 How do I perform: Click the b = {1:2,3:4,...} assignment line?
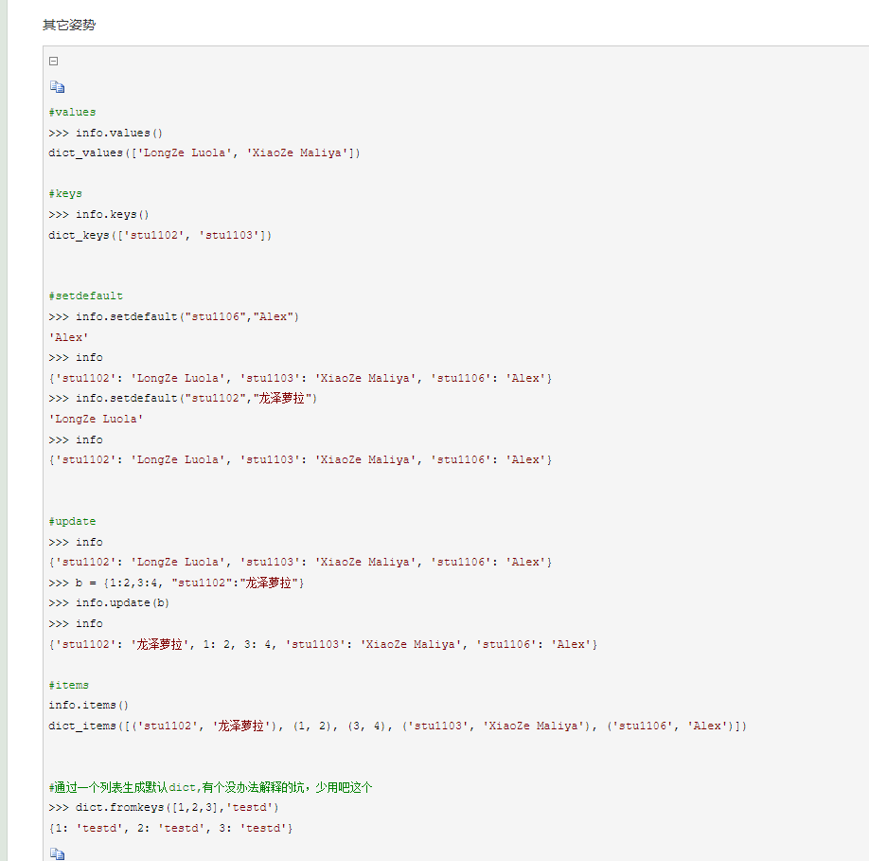pyautogui.click(x=177, y=583)
